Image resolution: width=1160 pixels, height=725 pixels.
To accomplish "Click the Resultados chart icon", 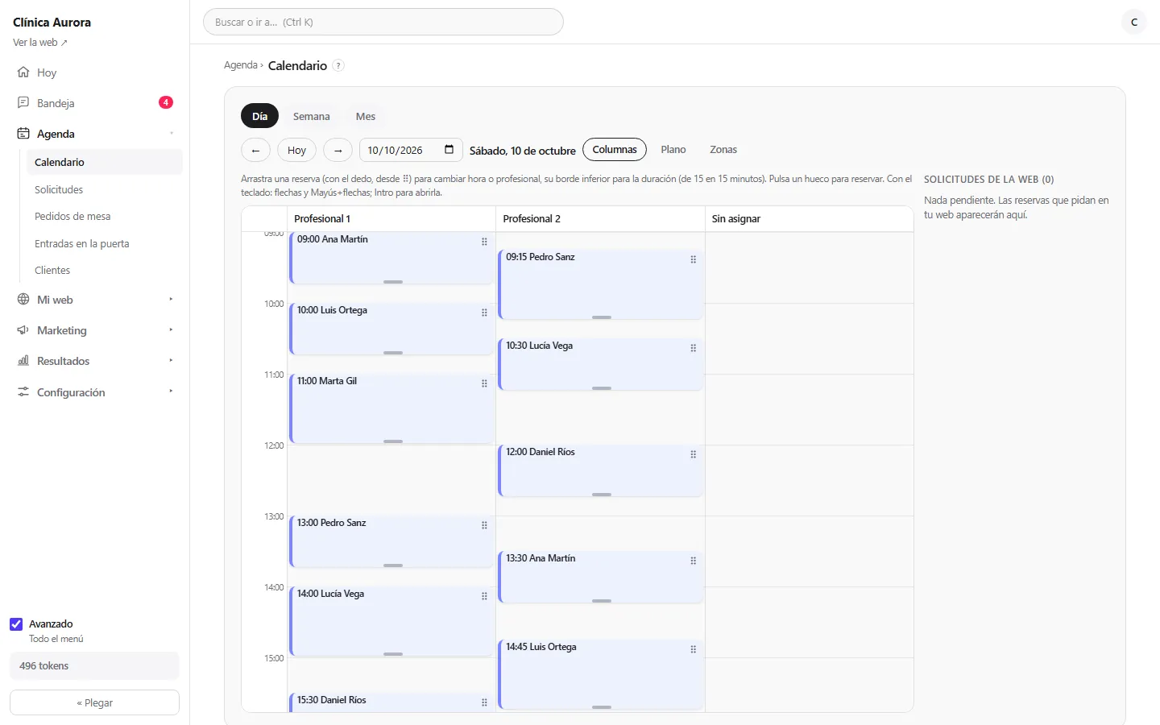I will [23, 361].
